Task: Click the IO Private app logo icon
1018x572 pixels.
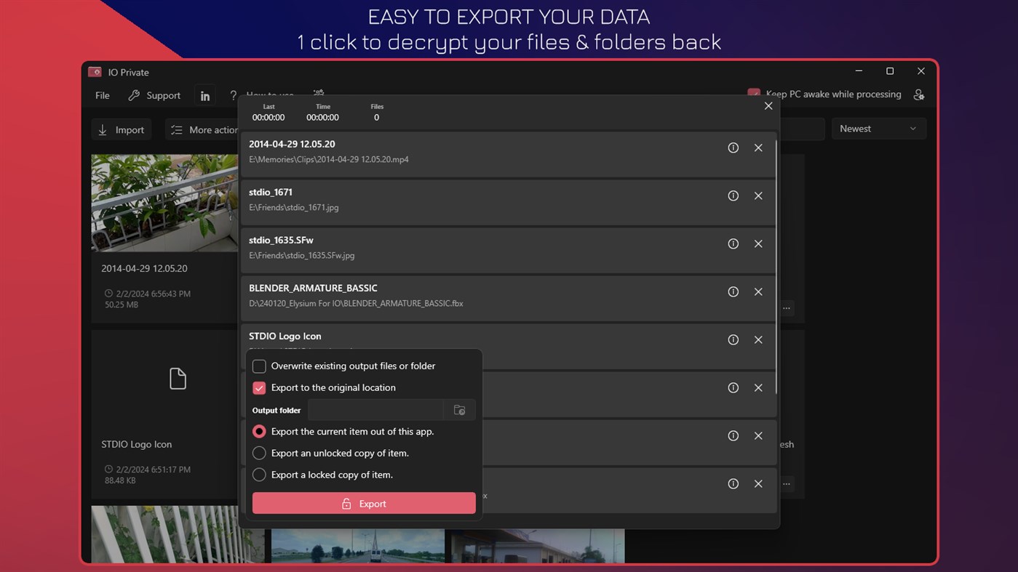Action: coord(95,72)
